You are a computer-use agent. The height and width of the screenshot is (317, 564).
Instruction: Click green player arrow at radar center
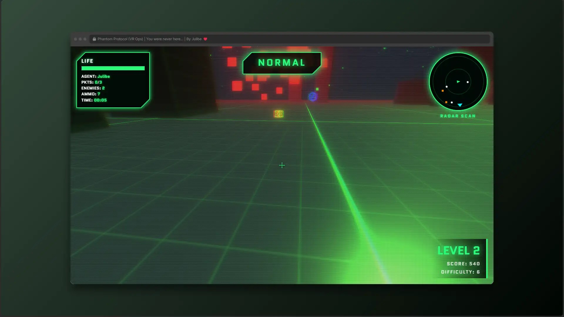click(458, 82)
